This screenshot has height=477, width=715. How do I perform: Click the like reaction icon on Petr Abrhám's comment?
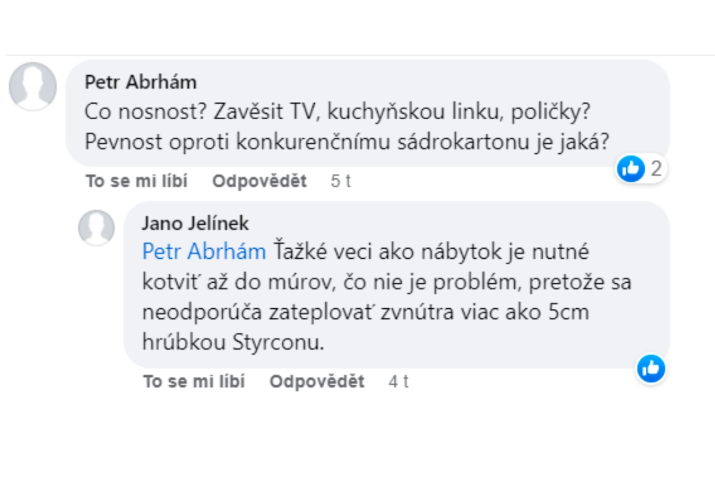pos(632,169)
